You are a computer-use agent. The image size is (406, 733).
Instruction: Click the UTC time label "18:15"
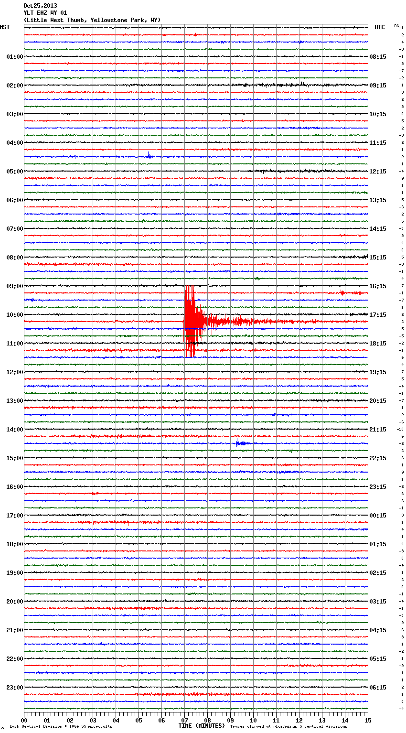point(378,344)
